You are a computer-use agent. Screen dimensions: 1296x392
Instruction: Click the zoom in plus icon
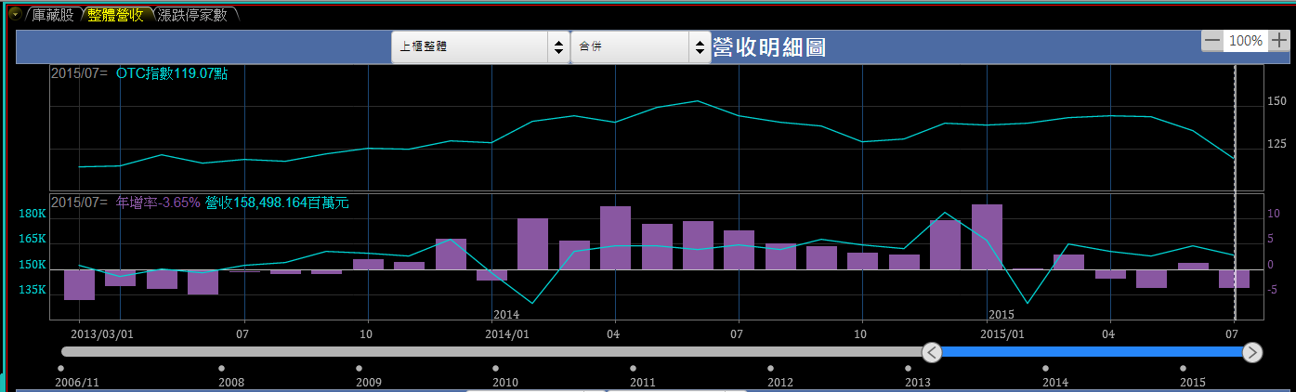tap(1279, 41)
